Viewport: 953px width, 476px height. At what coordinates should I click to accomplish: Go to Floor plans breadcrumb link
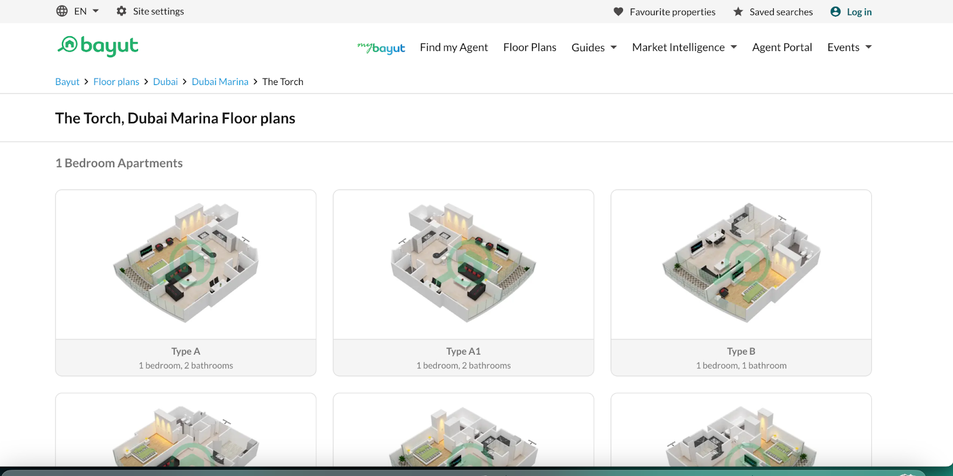click(x=116, y=82)
